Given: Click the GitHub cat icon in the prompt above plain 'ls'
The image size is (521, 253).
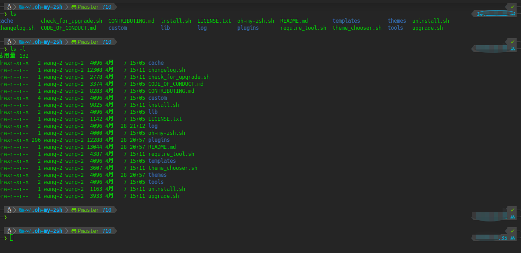Looking at the screenshot, I should point(74,7).
